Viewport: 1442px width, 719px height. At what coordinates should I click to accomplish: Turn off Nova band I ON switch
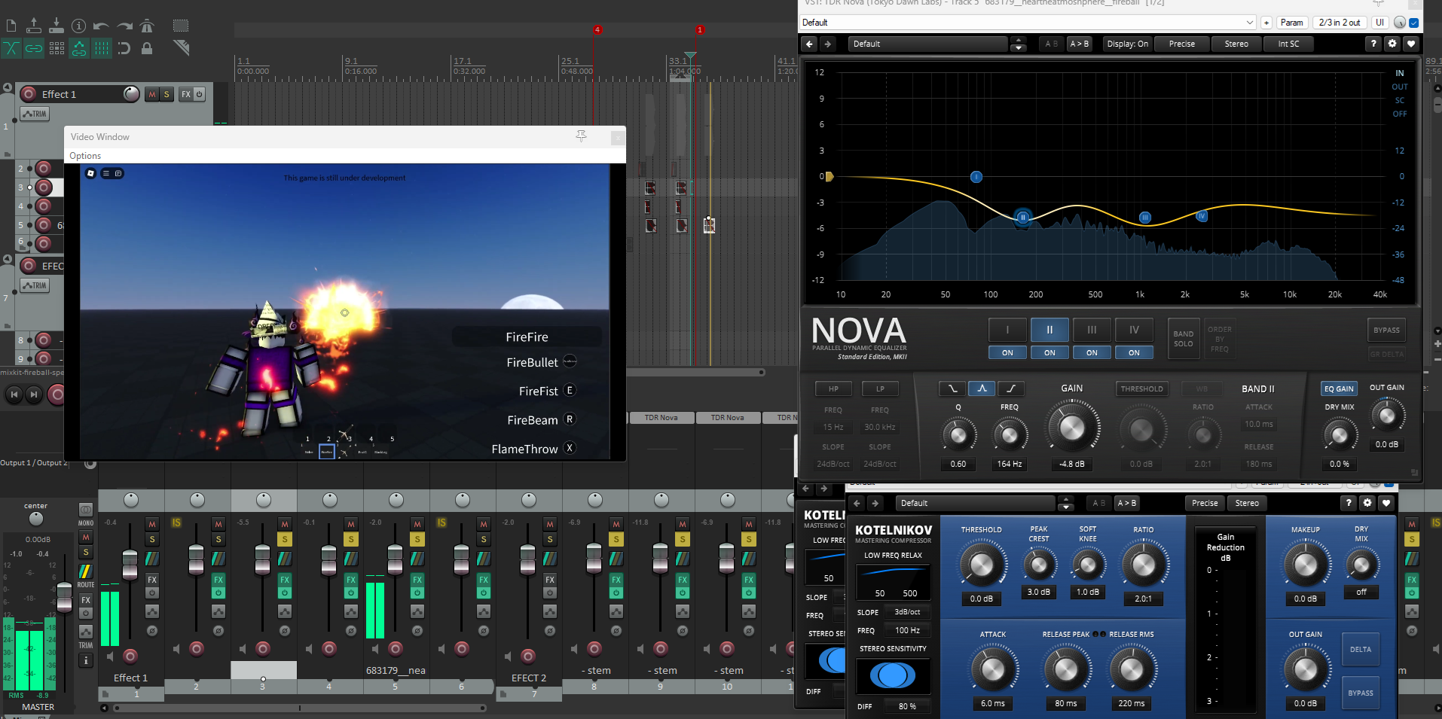(x=1007, y=352)
